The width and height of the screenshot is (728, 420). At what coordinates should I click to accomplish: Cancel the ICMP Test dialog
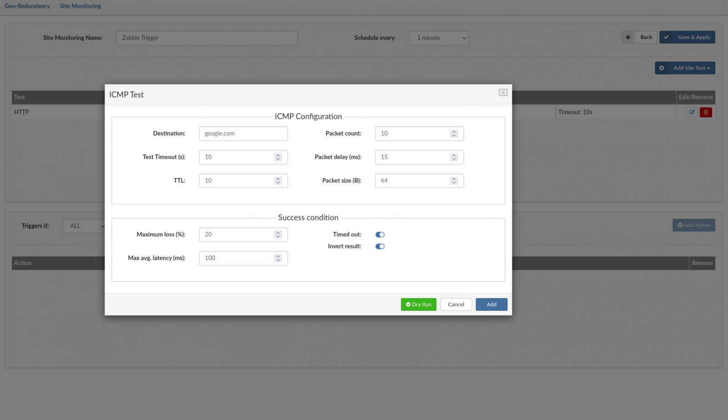[455, 304]
